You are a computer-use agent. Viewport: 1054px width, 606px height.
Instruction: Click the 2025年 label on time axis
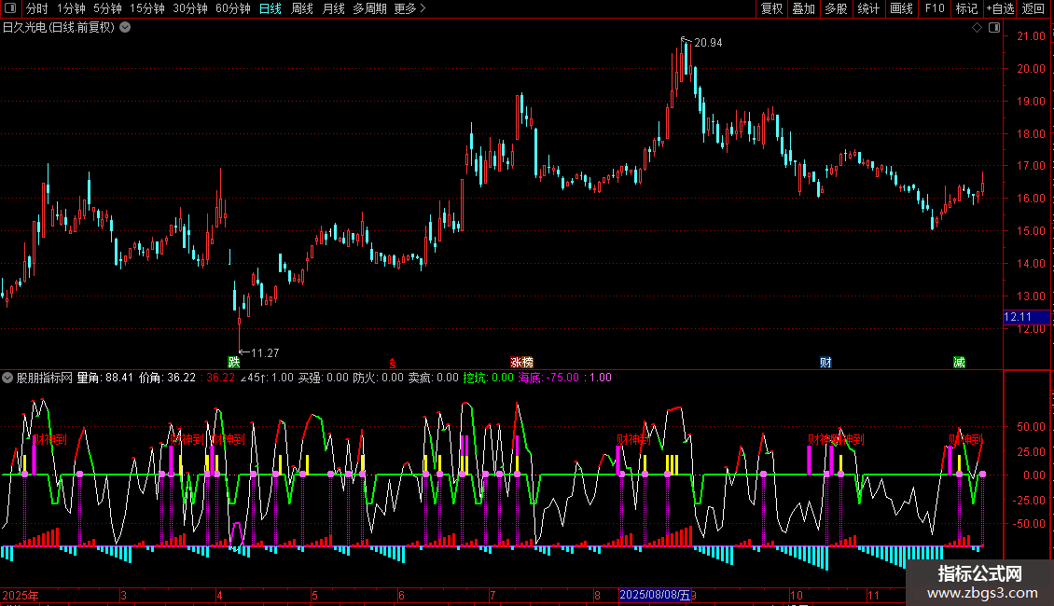(x=21, y=595)
